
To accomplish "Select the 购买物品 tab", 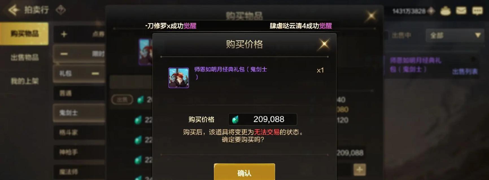I will coord(25,34).
